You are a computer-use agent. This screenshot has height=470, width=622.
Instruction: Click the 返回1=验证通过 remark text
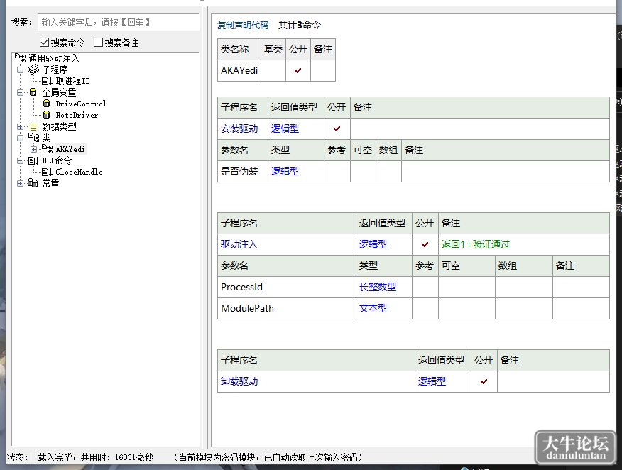point(475,244)
